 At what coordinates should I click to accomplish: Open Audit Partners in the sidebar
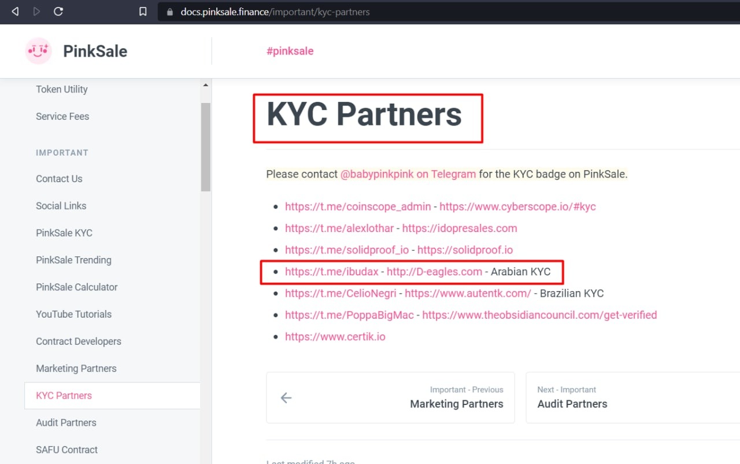tap(66, 423)
